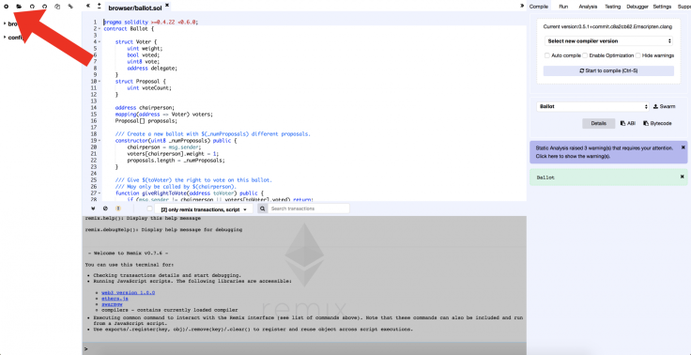Open the swarmgw link
The height and width of the screenshot is (355, 691).
112,304
